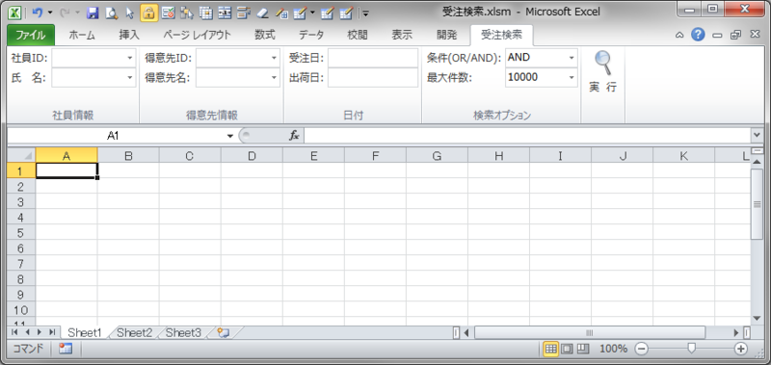
Task: Select row 5 header
Action: click(21, 232)
